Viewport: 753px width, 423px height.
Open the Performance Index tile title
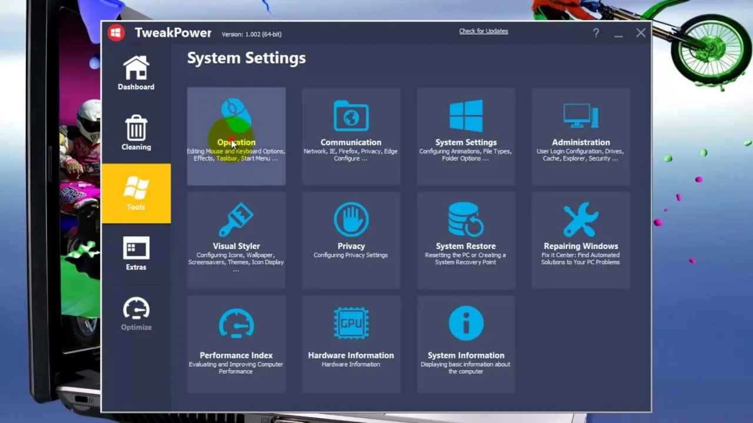point(236,355)
